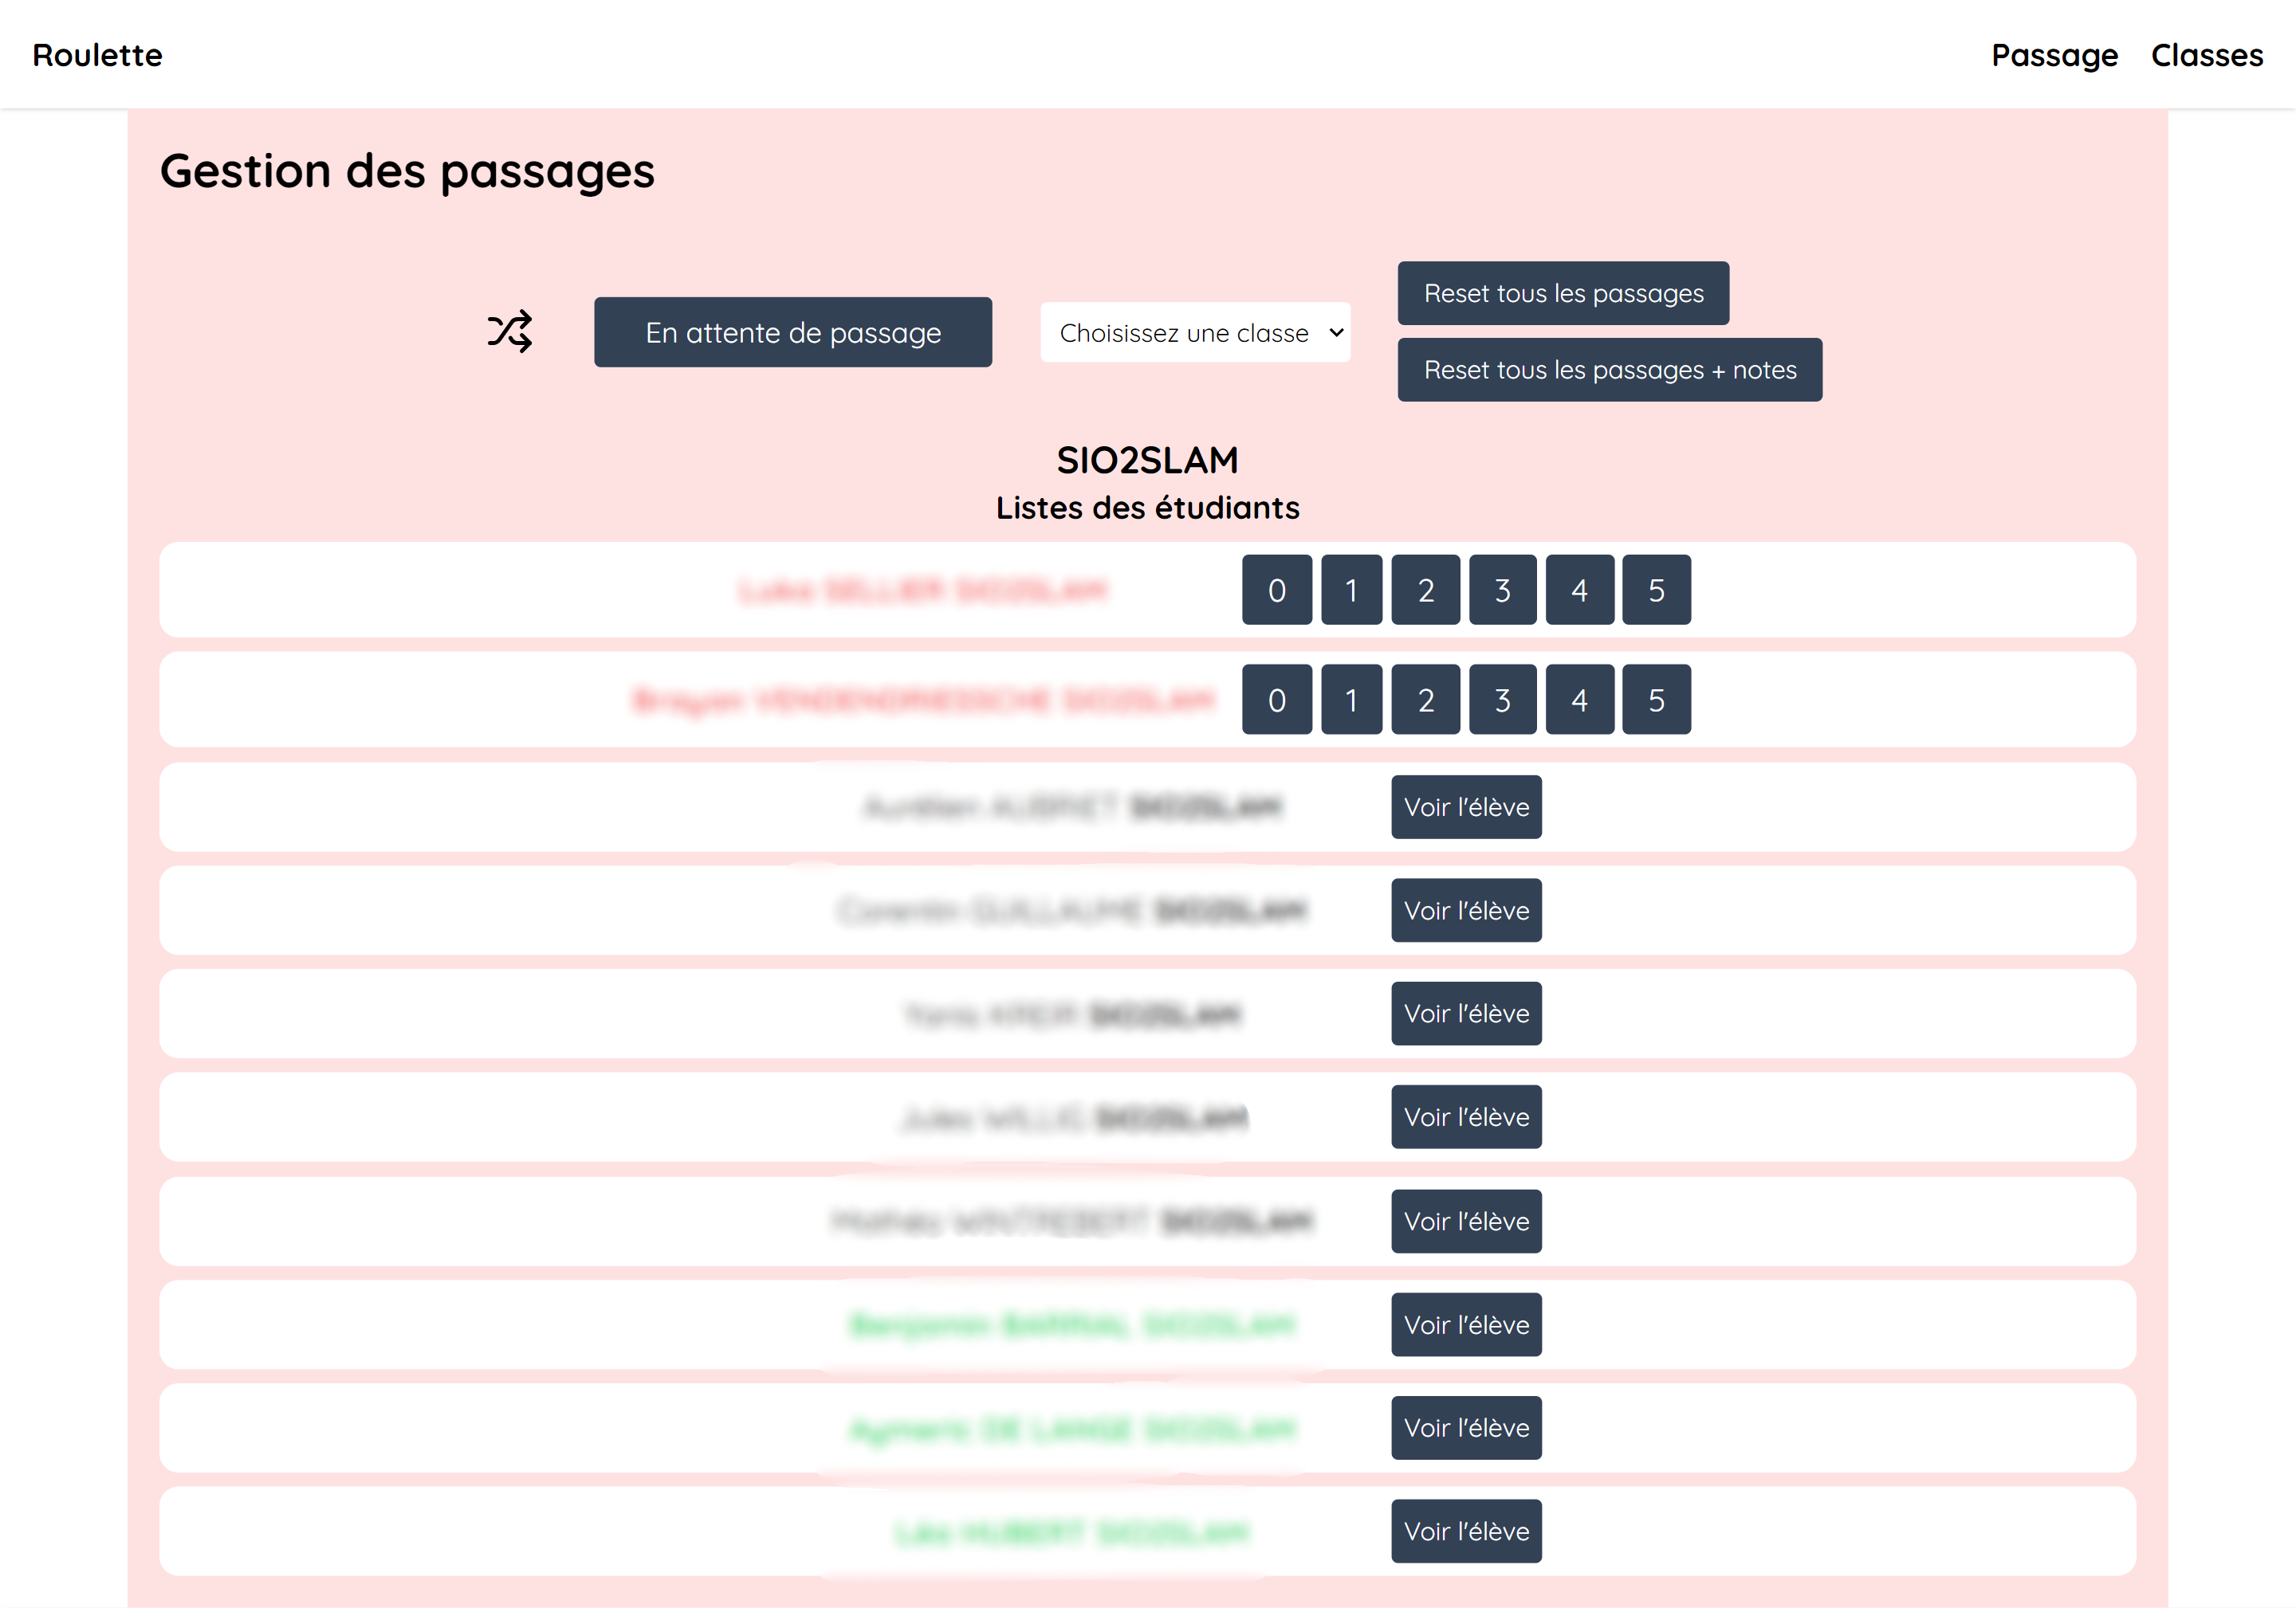
Task: Give grade 4 to the second student
Action: click(1579, 700)
